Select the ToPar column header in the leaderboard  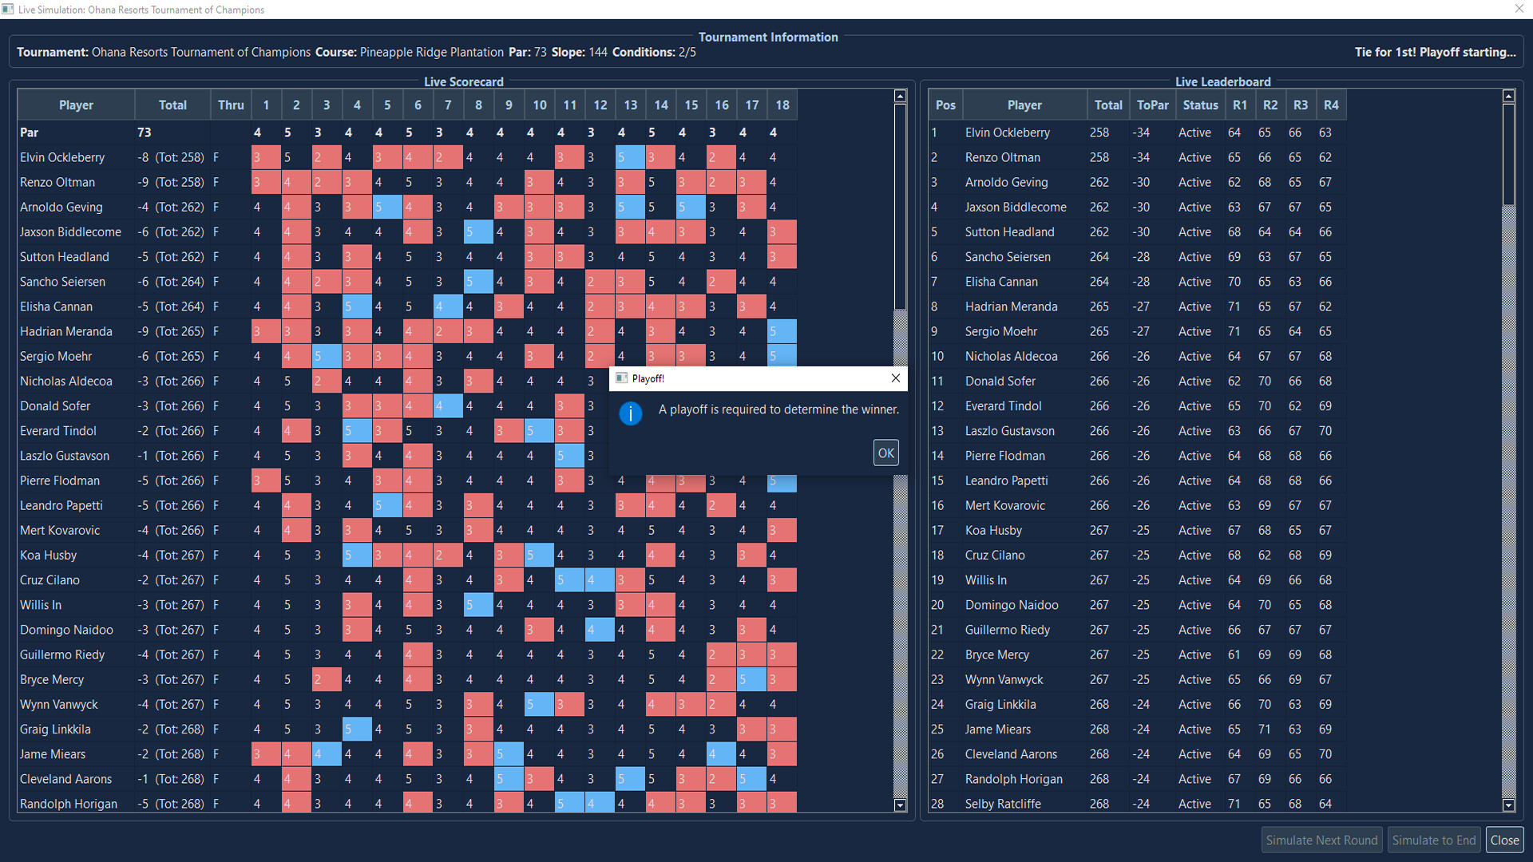[x=1152, y=105]
